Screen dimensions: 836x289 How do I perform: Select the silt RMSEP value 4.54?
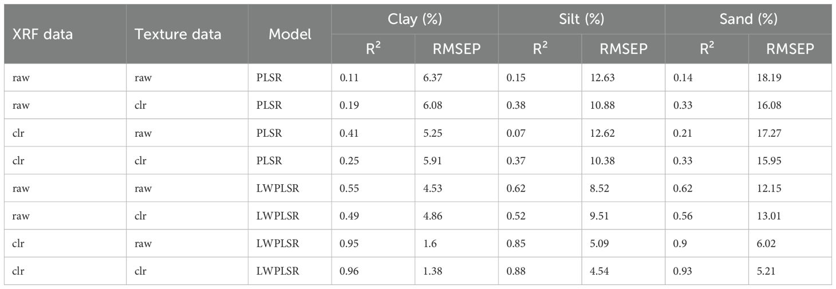click(x=600, y=271)
